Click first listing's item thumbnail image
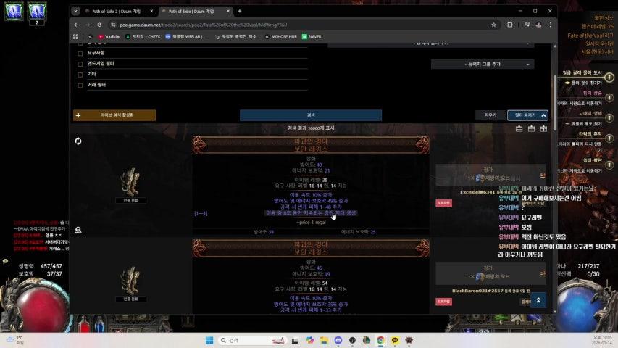 (x=130, y=181)
